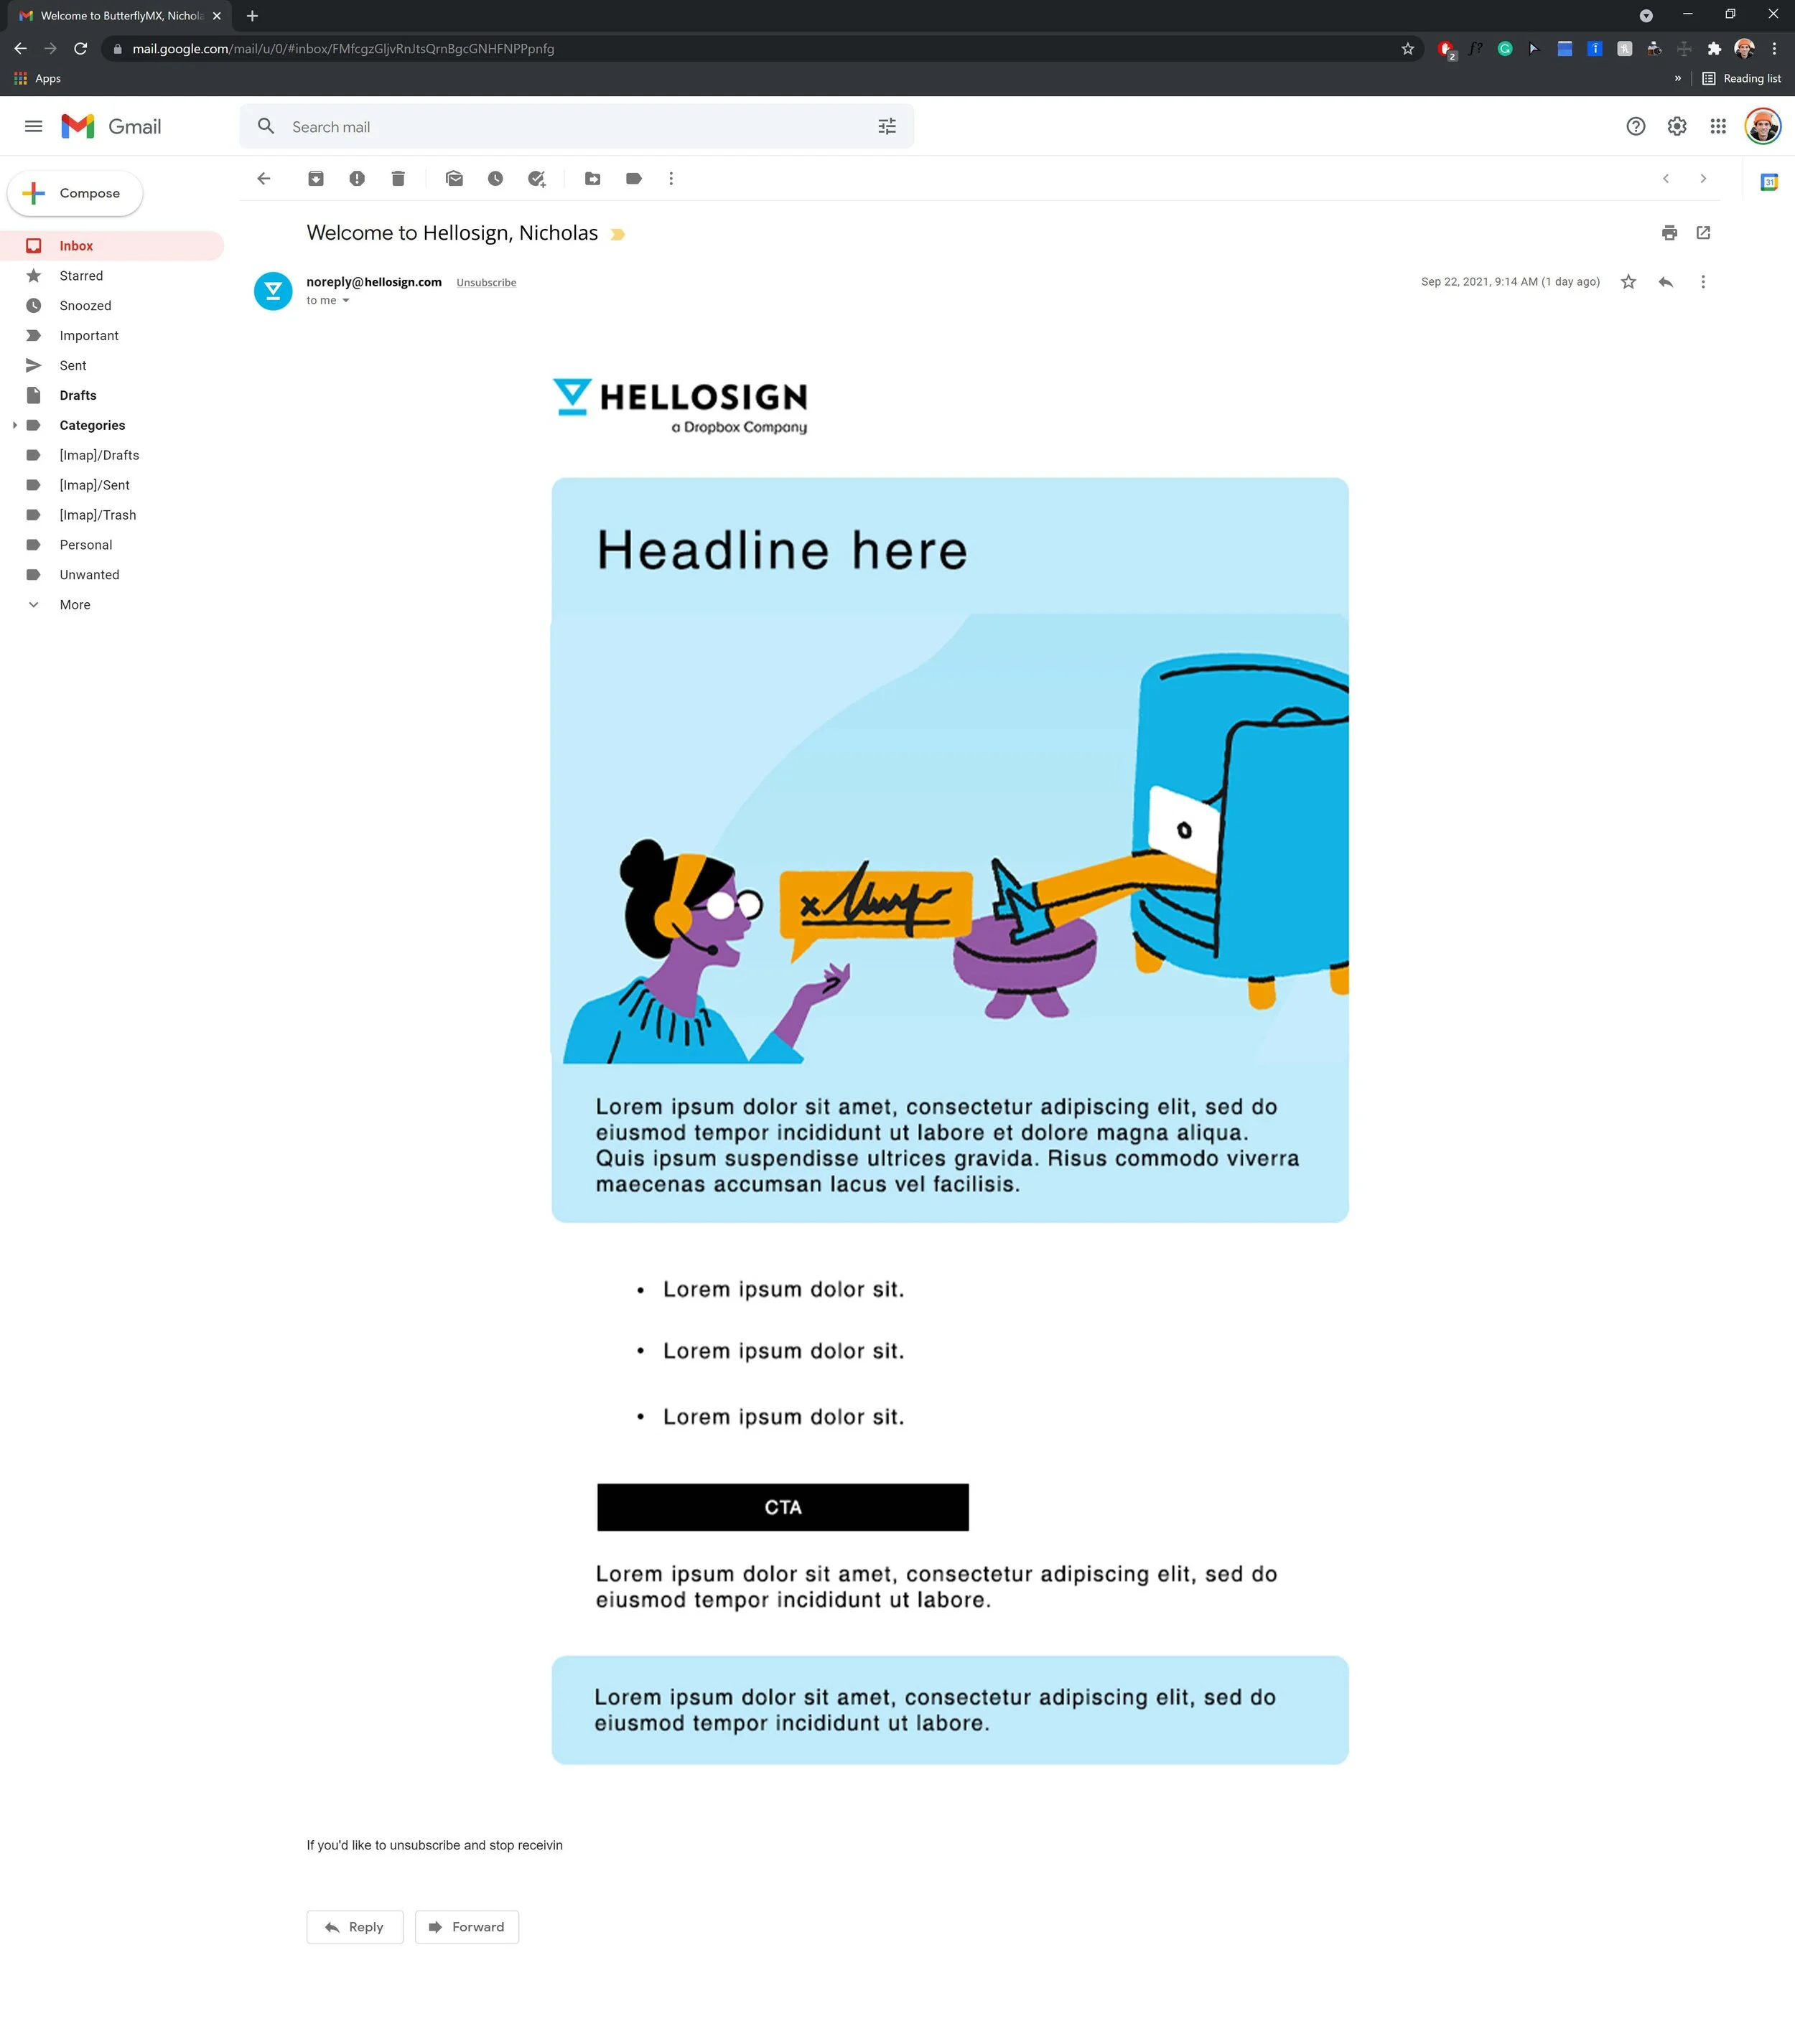Report the email as spam
1795x2044 pixels.
(357, 178)
